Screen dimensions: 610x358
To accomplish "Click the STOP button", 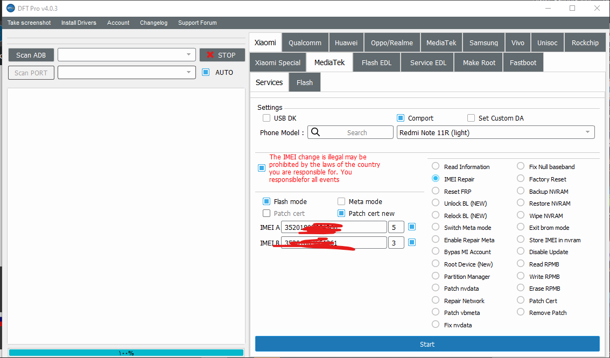I will tap(222, 55).
